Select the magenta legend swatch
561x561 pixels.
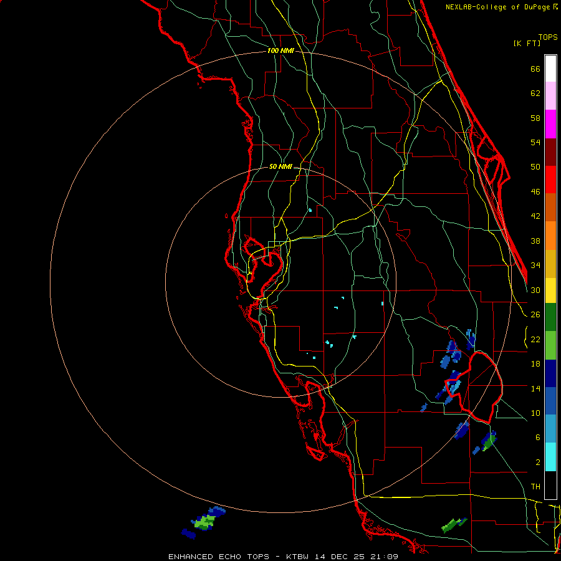tap(550, 124)
